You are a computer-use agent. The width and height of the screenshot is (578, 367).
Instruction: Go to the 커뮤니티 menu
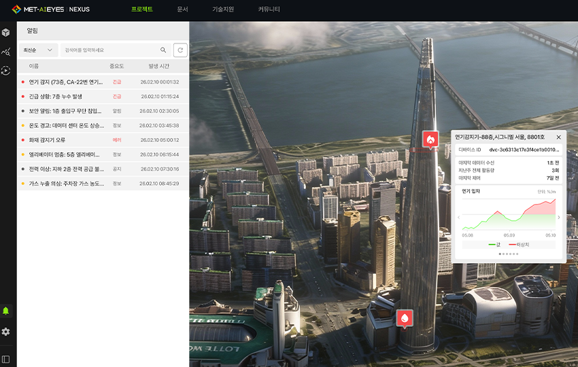coord(269,10)
